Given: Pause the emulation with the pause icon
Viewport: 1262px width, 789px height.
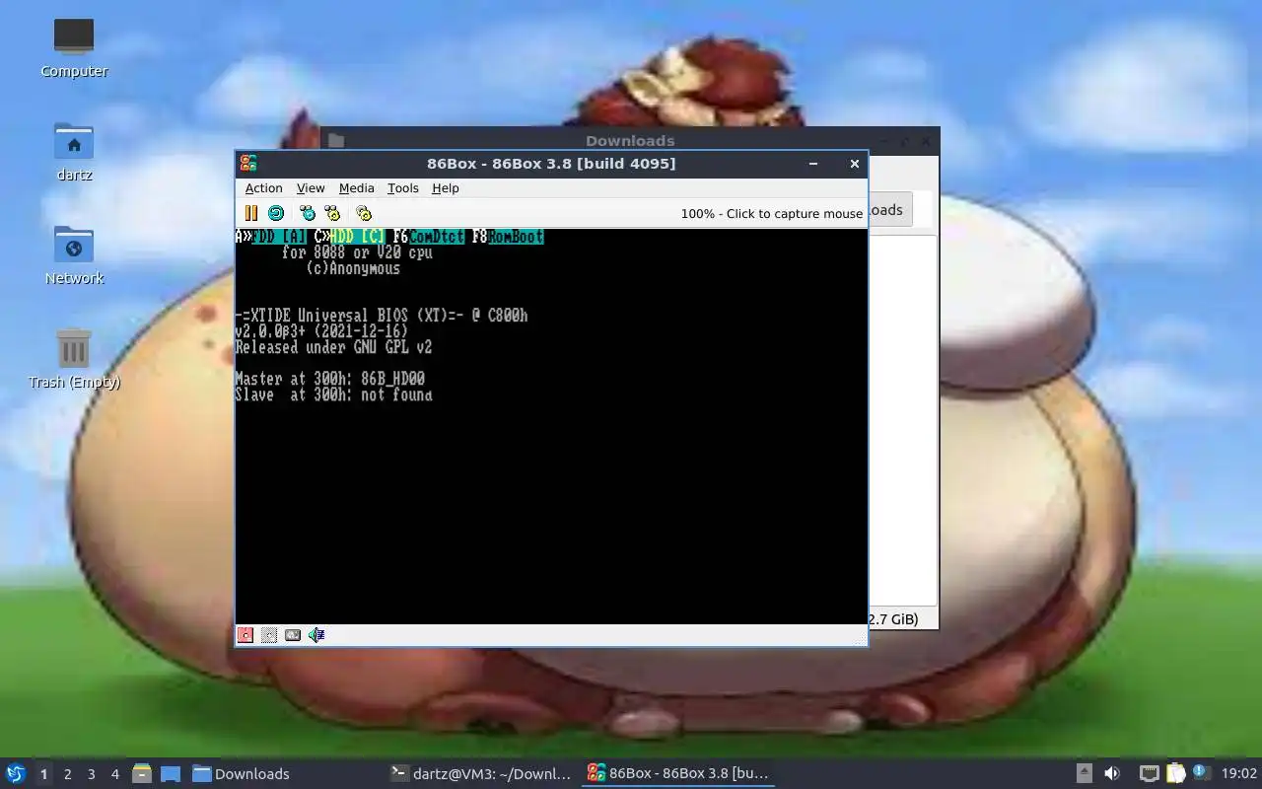Looking at the screenshot, I should (x=250, y=213).
